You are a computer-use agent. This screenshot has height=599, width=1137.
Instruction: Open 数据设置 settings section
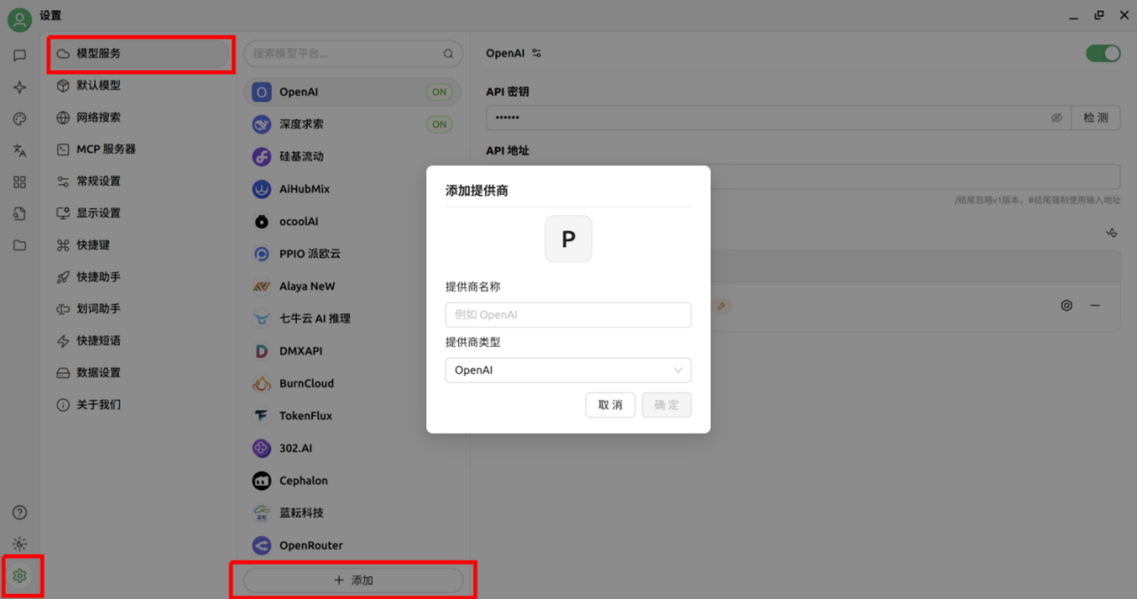point(140,372)
